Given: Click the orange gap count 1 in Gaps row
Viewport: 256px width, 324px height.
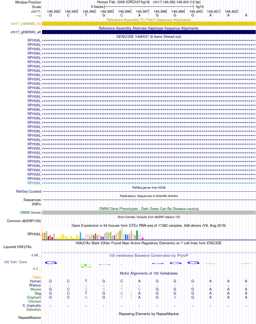Looking at the screenshot, I should 131,277.
